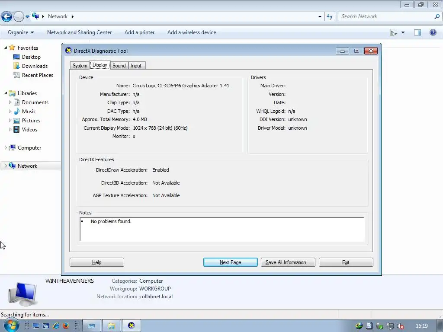Click the display mode 1024 x 768 value
The image size is (443, 332).
(160, 128)
